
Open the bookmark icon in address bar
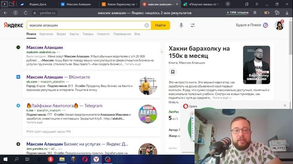coord(255,13)
